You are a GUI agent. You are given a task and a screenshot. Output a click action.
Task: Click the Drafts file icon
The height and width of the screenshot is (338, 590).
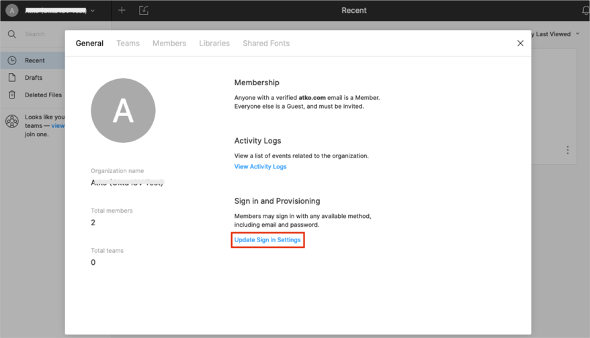point(12,78)
